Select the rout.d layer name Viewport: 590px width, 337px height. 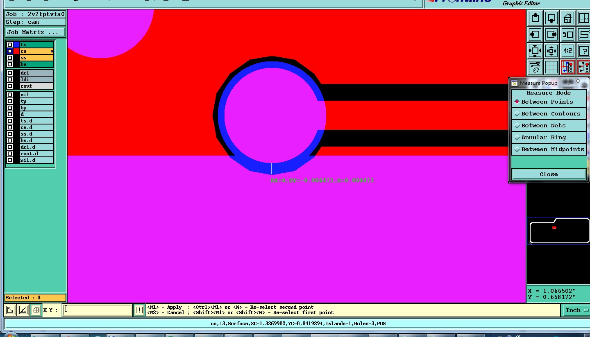click(x=36, y=154)
